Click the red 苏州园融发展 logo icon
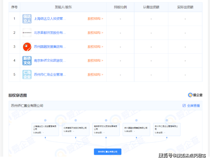This screenshot has width=210, height=160. (x=27, y=47)
